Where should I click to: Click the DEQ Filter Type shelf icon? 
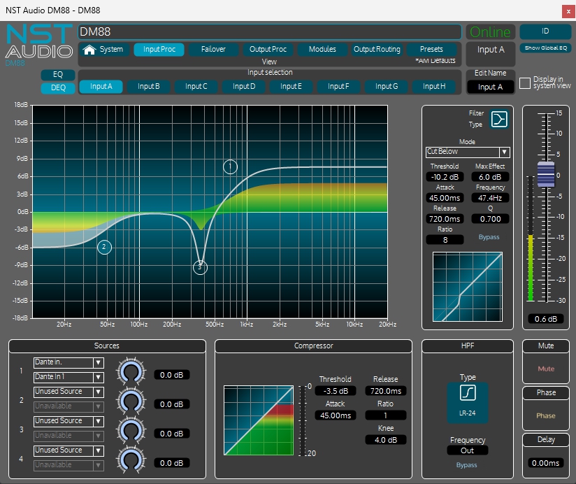click(x=499, y=119)
